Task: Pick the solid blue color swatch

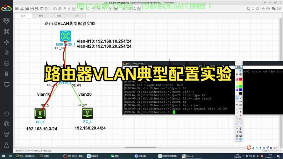Action: pyautogui.click(x=240, y=90)
